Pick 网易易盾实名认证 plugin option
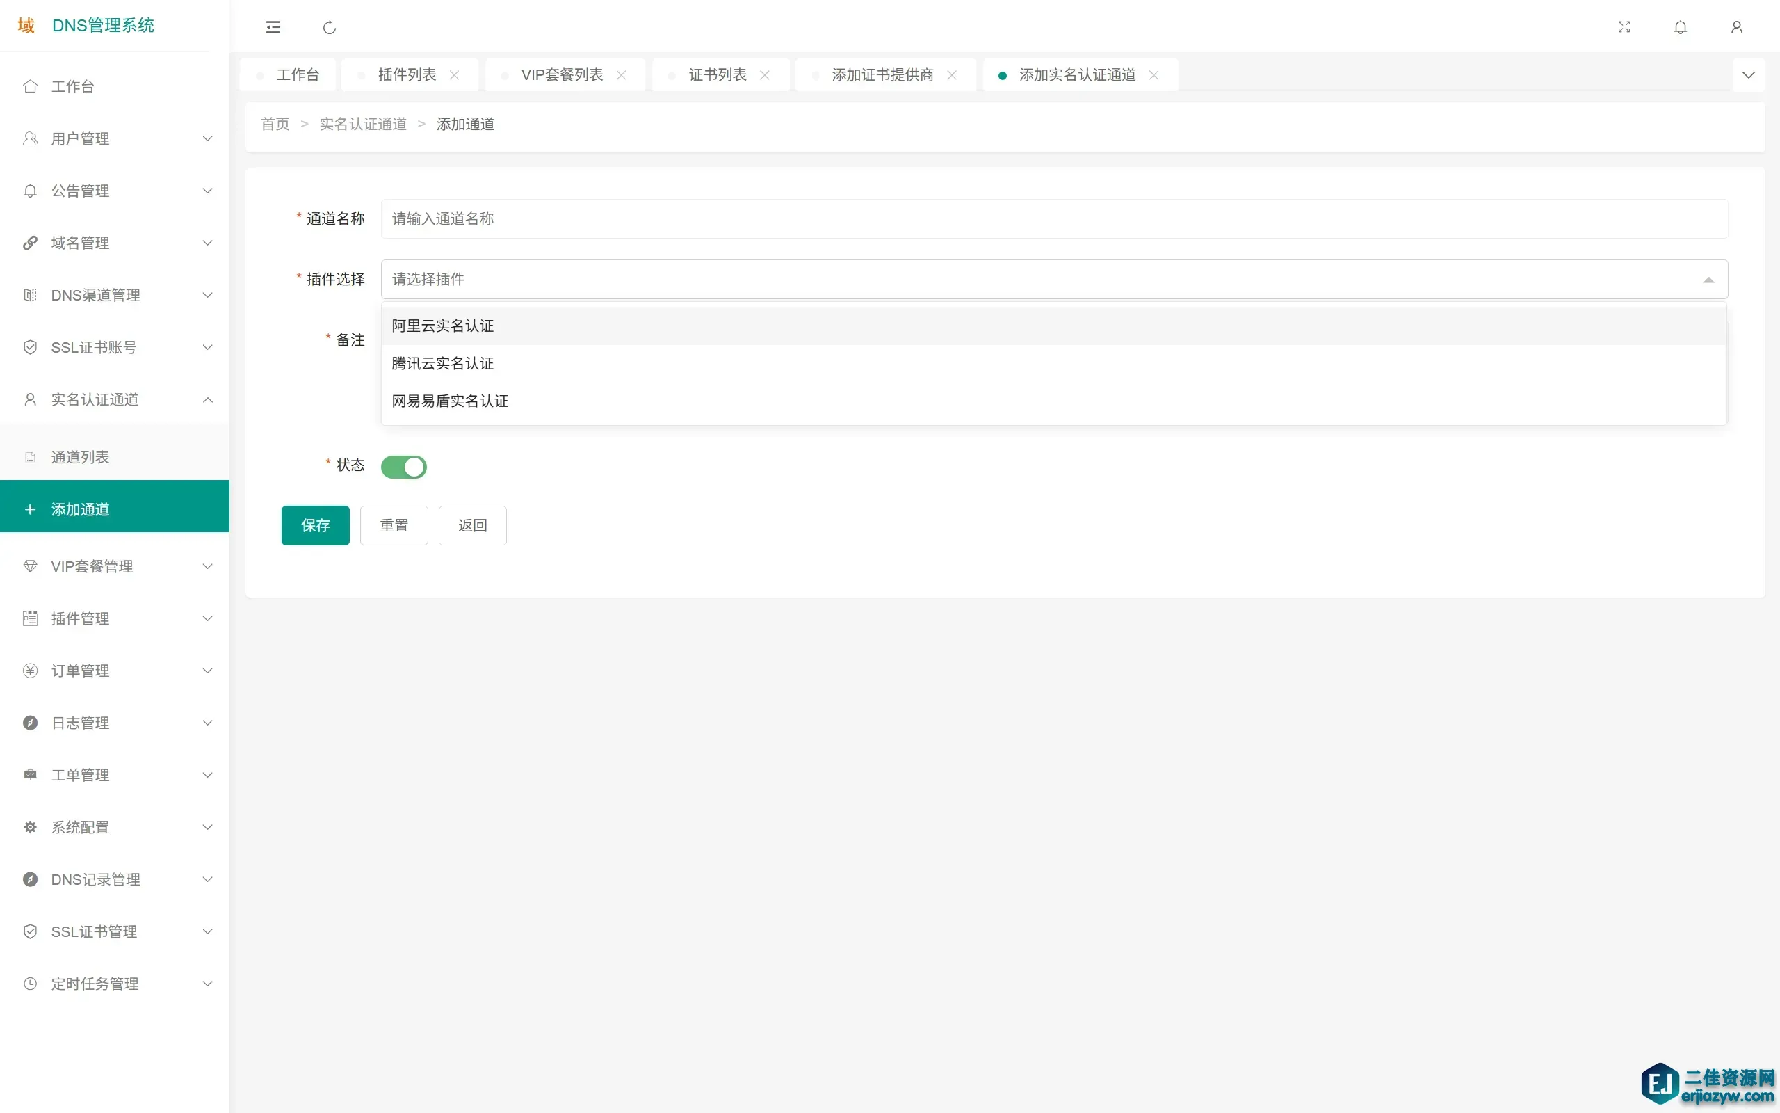The height and width of the screenshot is (1113, 1780). tap(450, 401)
